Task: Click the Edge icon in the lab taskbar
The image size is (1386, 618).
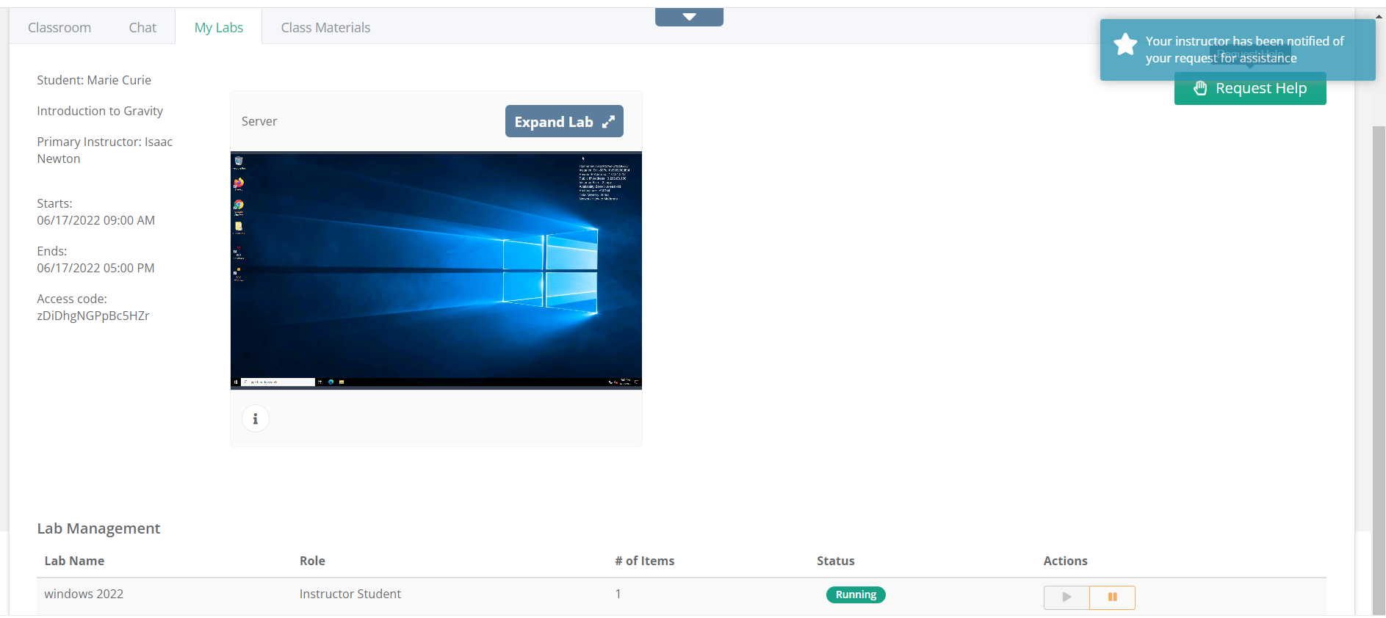Action: 331,382
